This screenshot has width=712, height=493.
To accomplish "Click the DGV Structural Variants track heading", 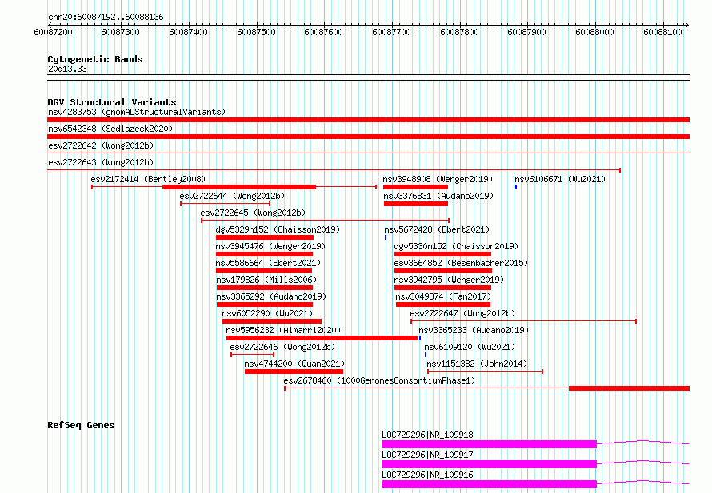I will [112, 102].
